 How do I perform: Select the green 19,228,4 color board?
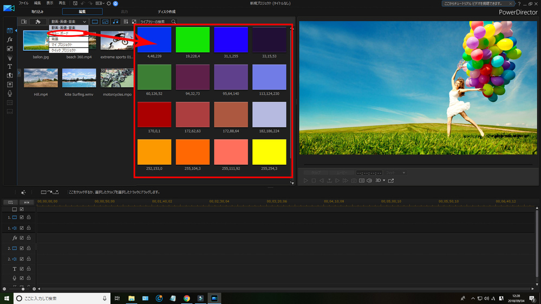(x=193, y=40)
